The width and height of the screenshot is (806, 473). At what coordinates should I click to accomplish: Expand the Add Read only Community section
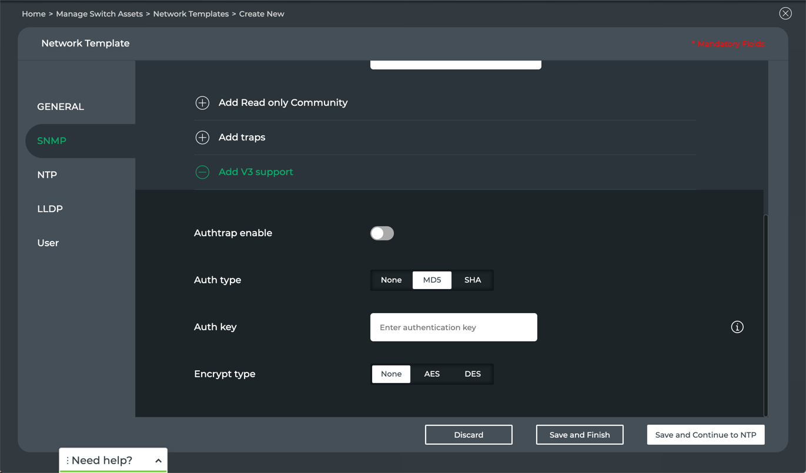[x=283, y=103]
